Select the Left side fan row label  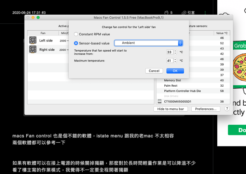click(x=46, y=40)
